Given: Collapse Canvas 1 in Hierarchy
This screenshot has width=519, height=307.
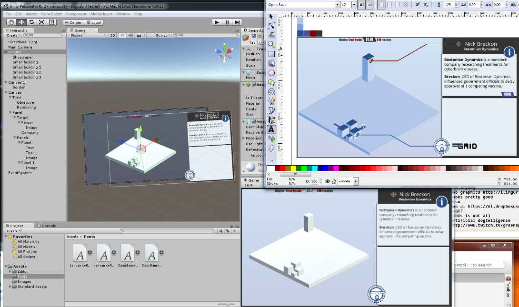Looking at the screenshot, I should [x=6, y=82].
